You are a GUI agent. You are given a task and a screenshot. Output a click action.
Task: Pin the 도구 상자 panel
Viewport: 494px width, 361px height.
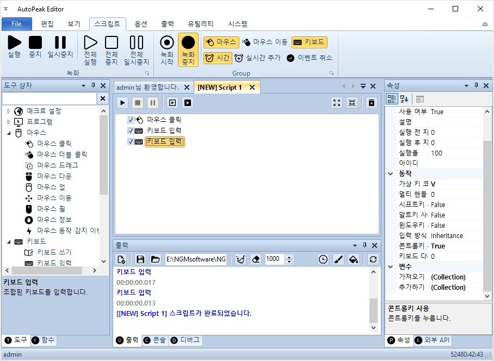(93, 85)
